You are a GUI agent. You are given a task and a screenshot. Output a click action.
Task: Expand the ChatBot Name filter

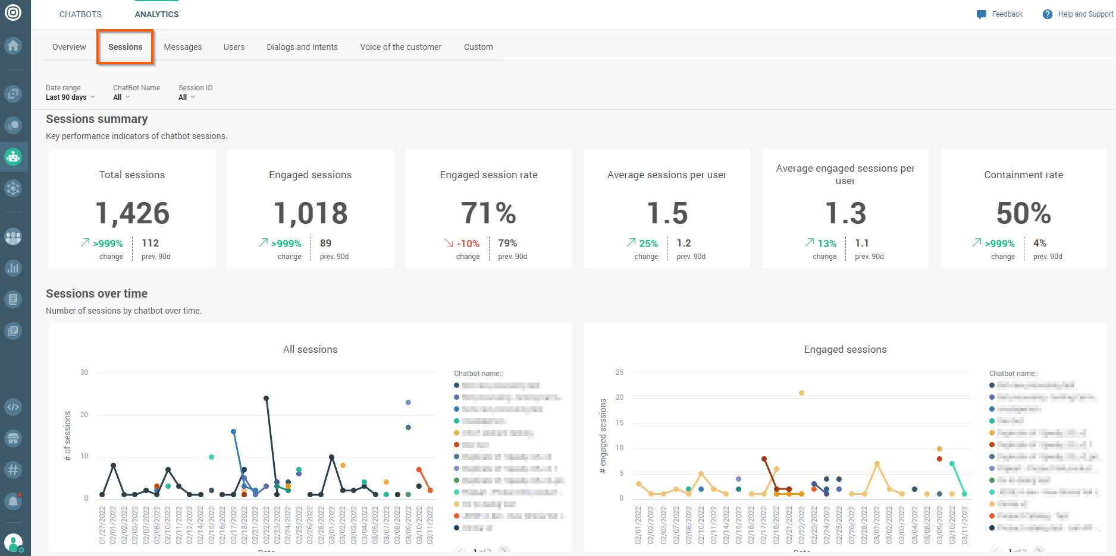121,97
